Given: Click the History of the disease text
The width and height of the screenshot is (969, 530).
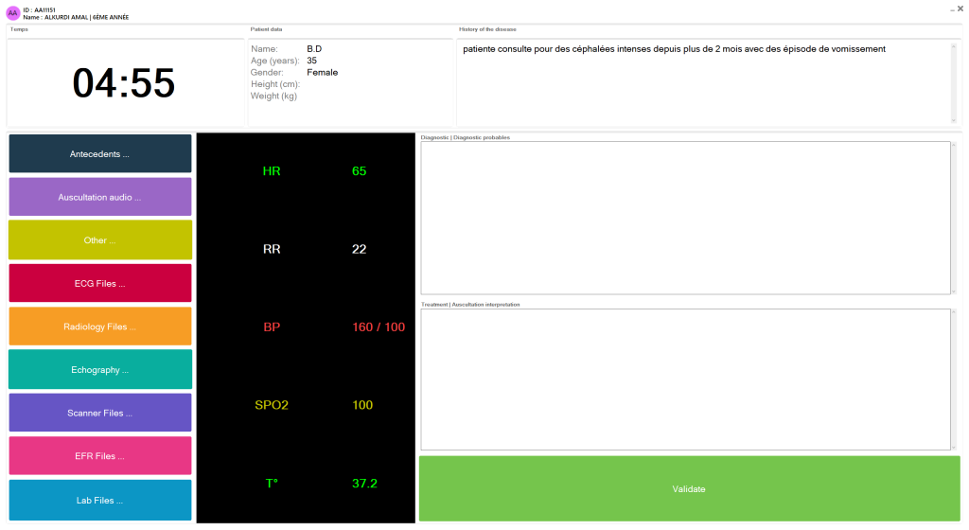Looking at the screenshot, I should [674, 49].
